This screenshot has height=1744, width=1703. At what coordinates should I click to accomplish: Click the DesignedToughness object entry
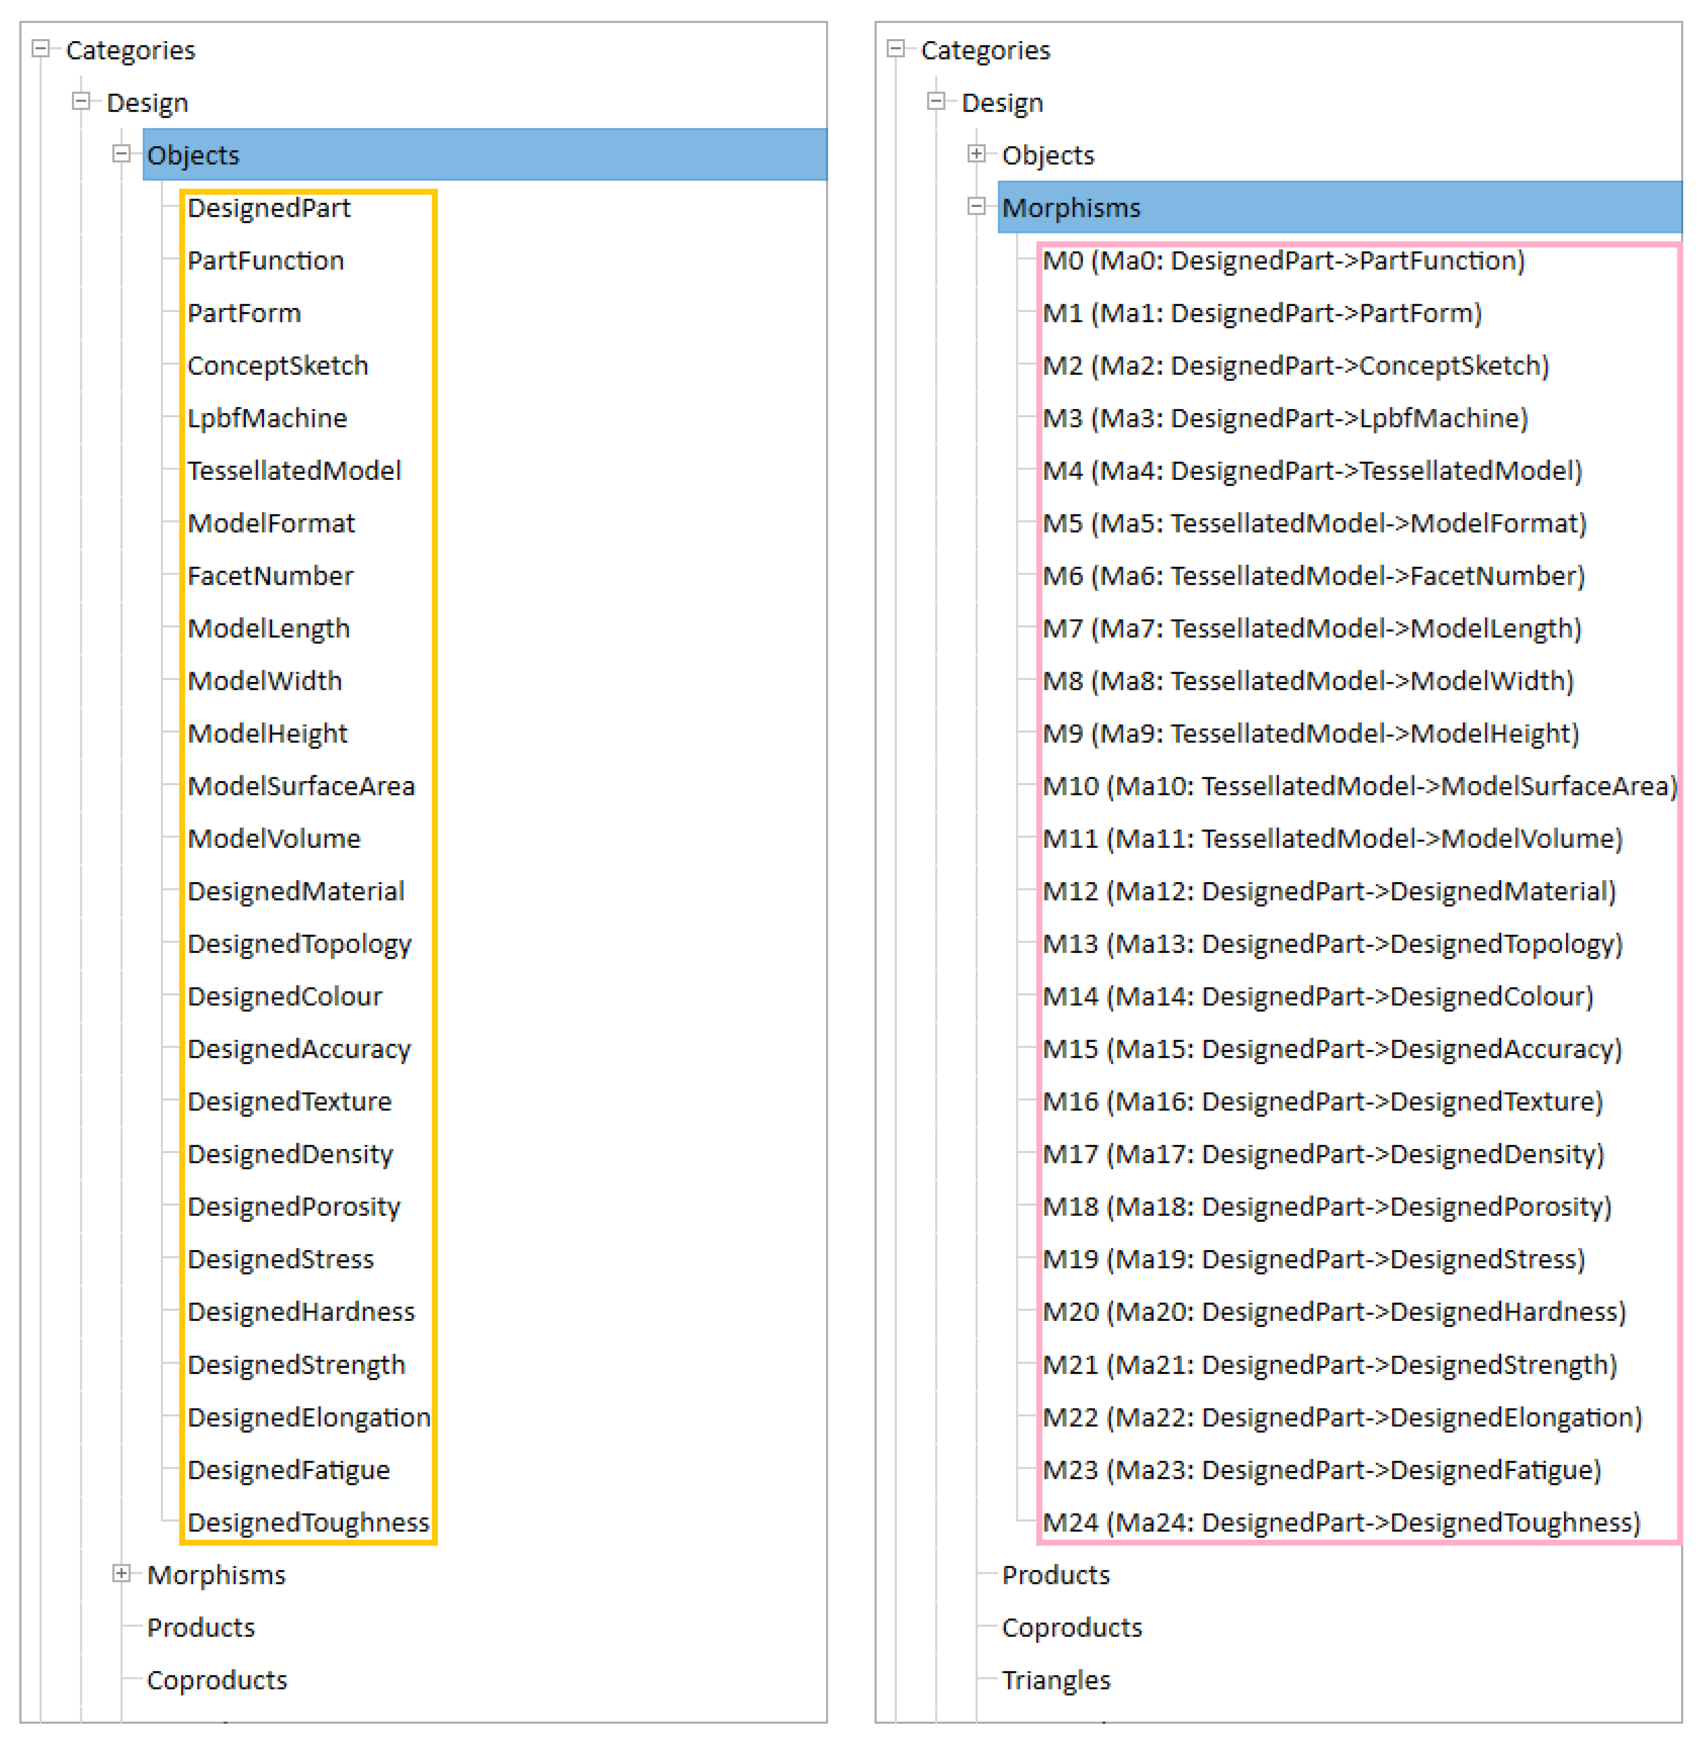308,1522
